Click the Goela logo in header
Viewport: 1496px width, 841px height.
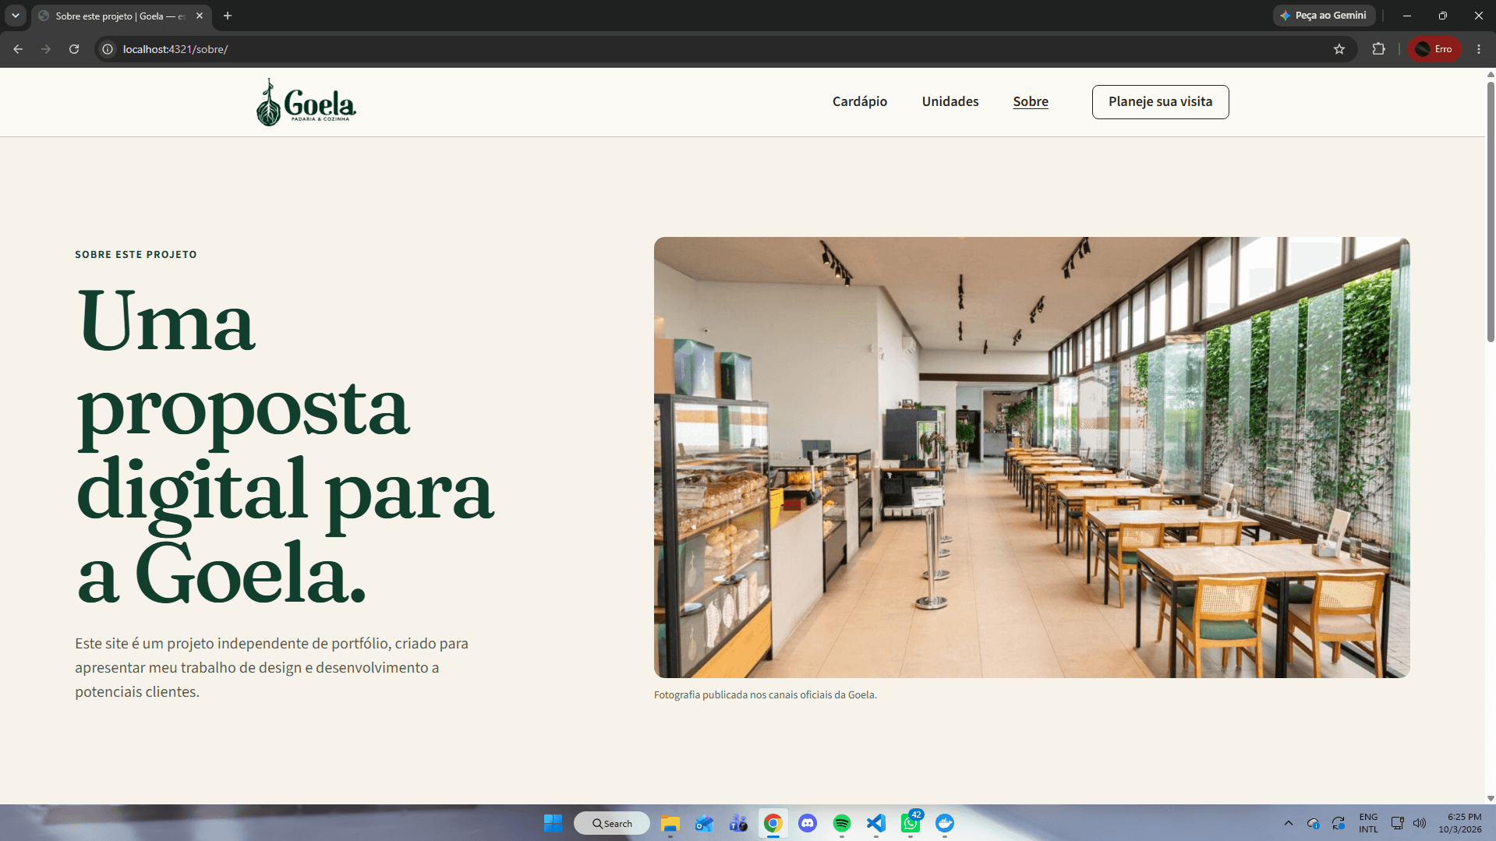(306, 102)
